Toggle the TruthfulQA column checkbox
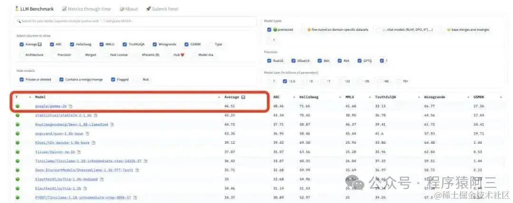Screen dimensions: 513x203 [124, 44]
